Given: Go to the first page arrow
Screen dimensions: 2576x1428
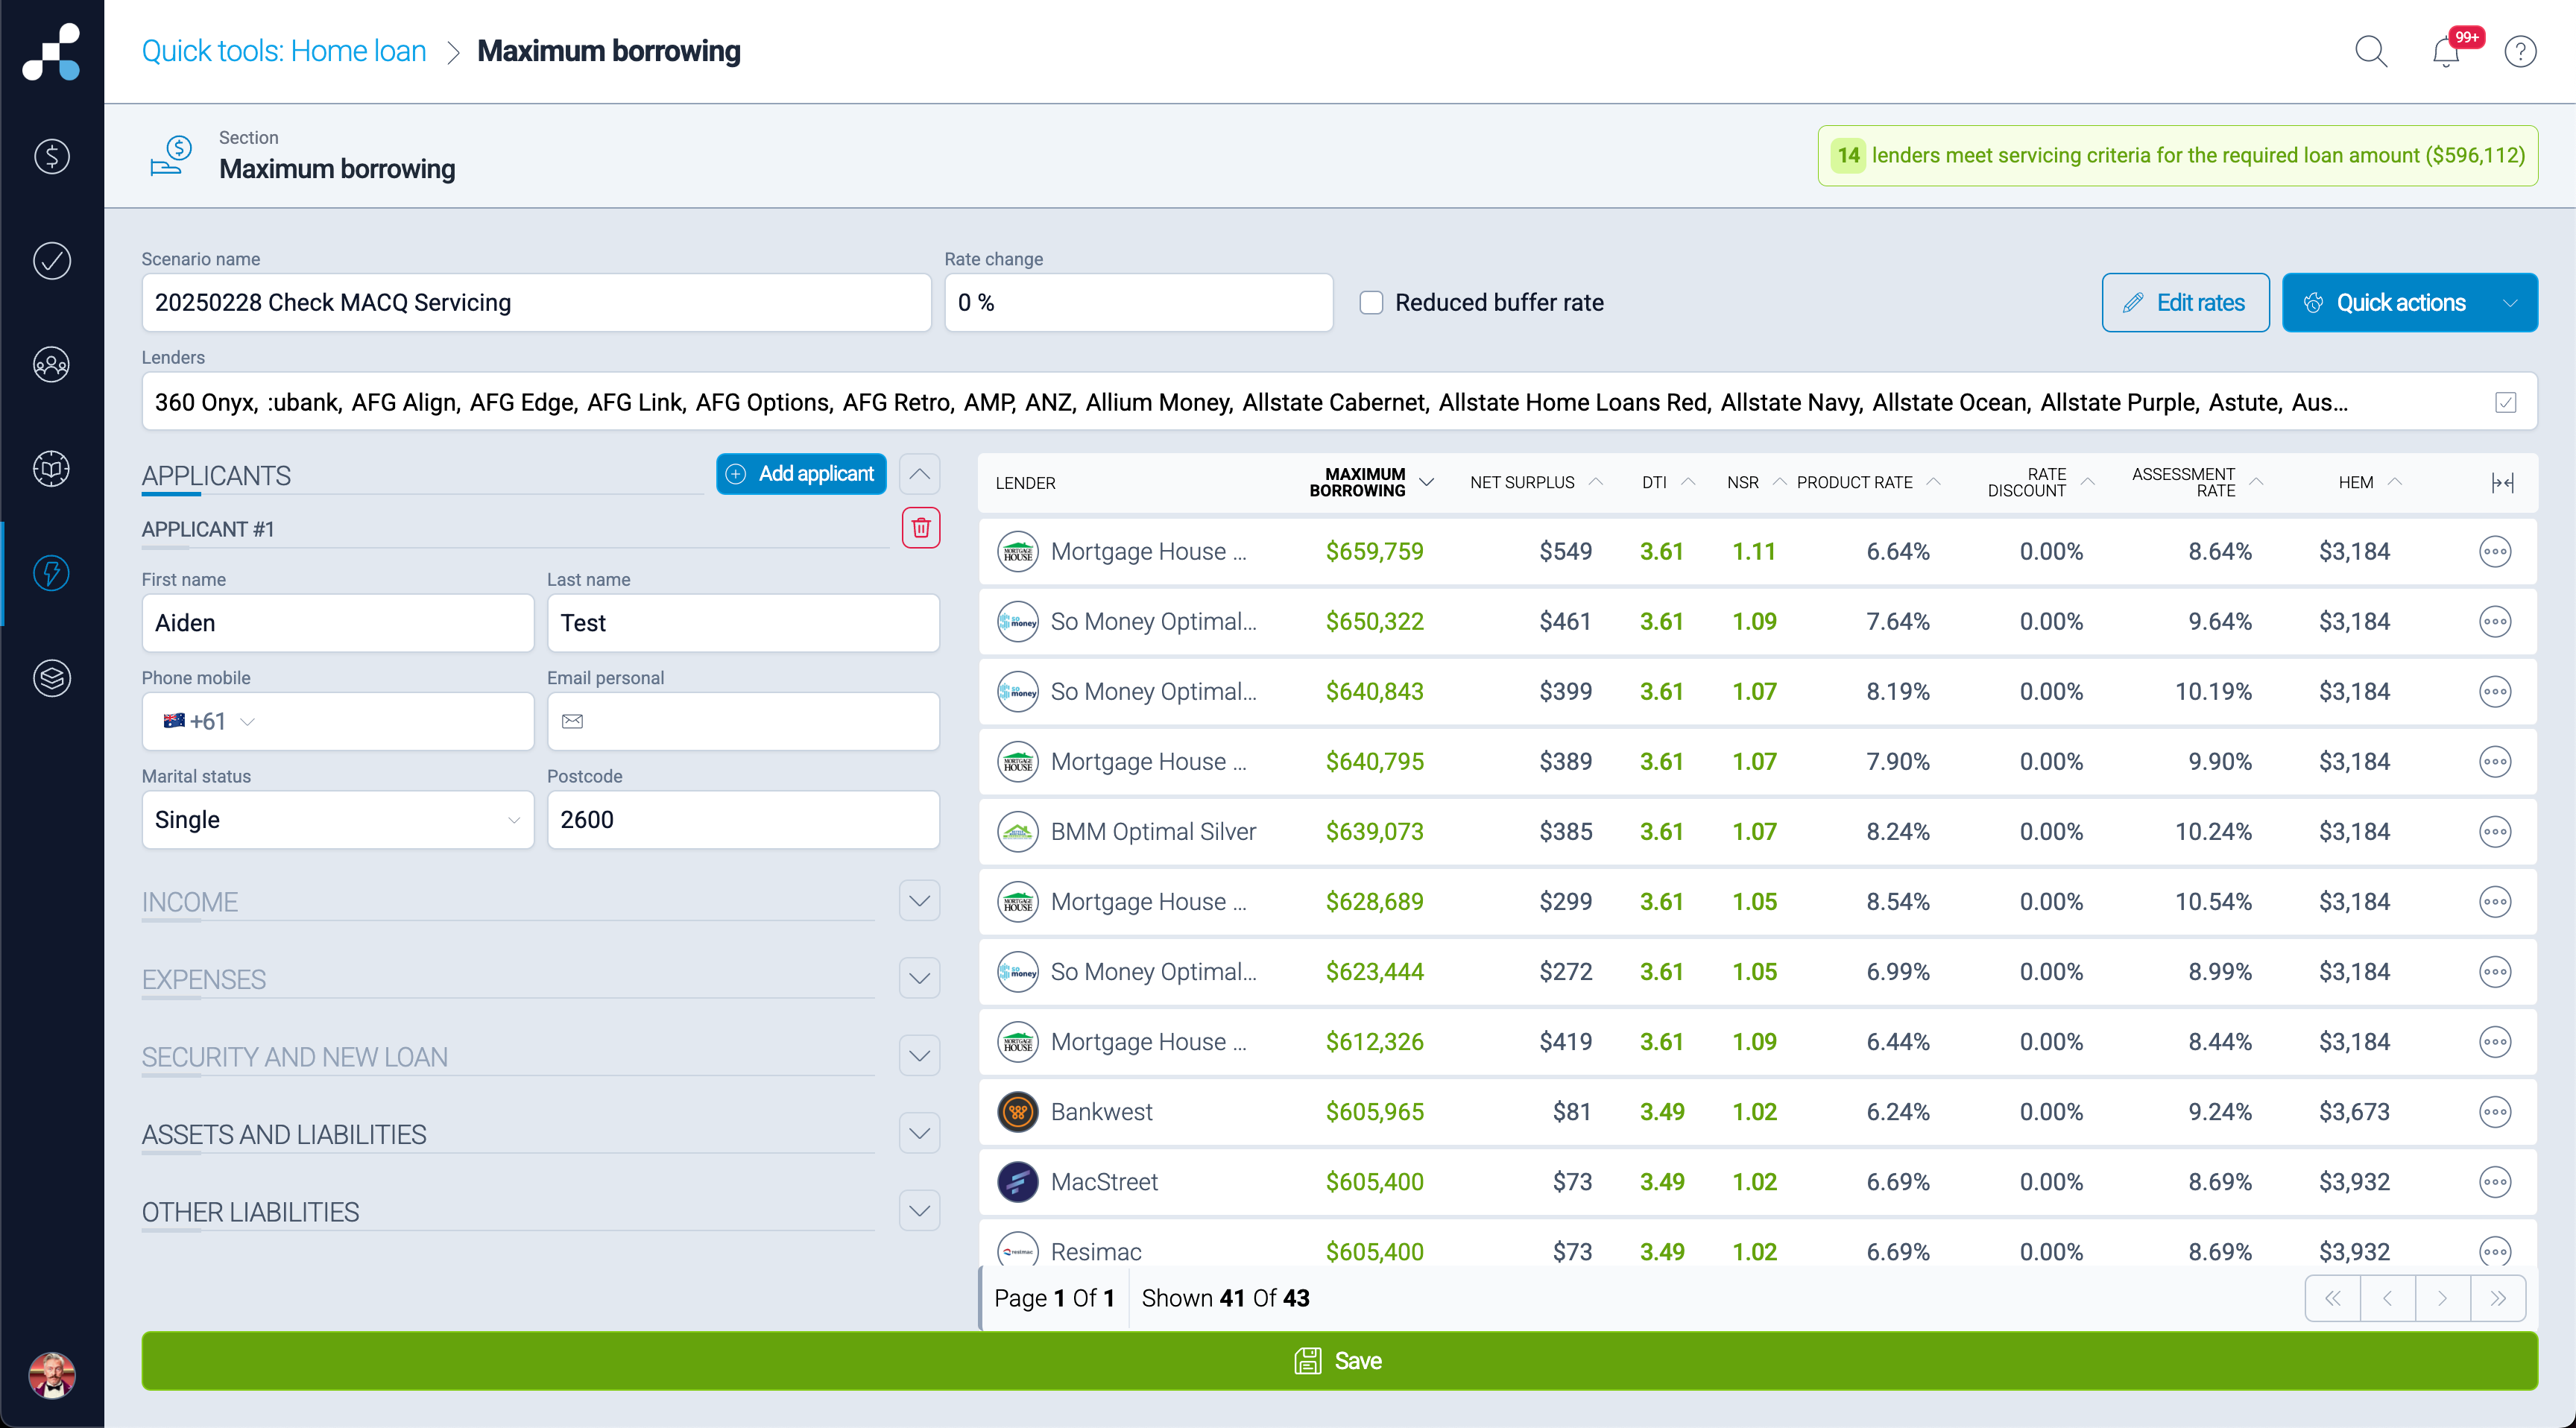Looking at the screenshot, I should [x=2333, y=1298].
